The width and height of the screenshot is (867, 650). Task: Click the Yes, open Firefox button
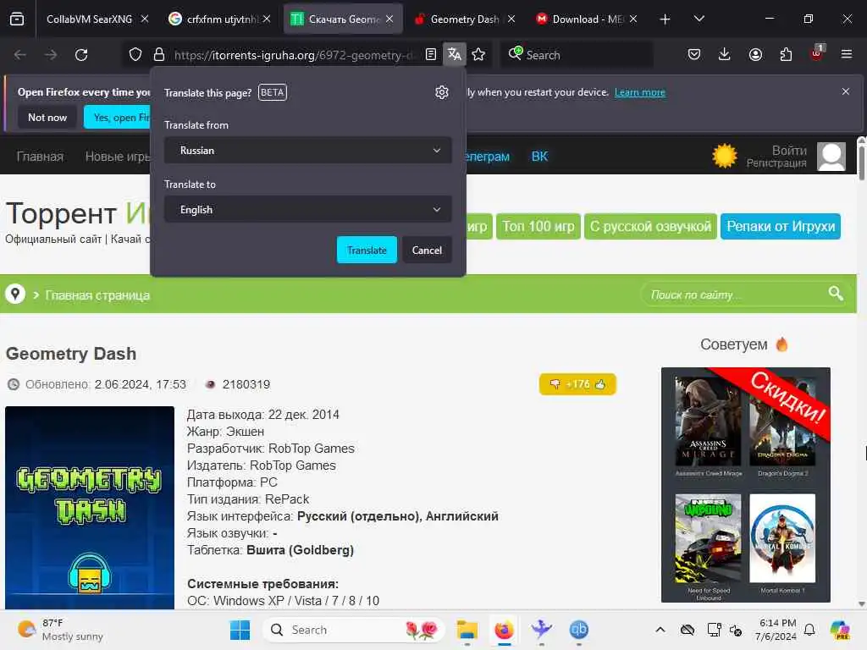pos(117,117)
